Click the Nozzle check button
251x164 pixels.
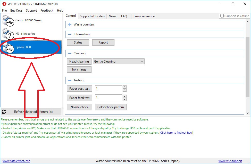coord(79,107)
